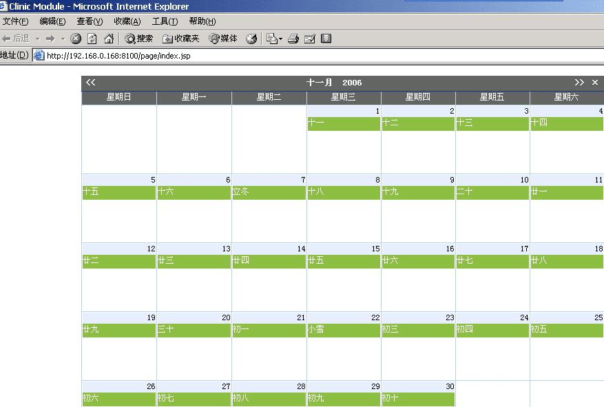604x407 pixels.
Task: Click the mail icon in toolbar
Action: tap(271, 39)
